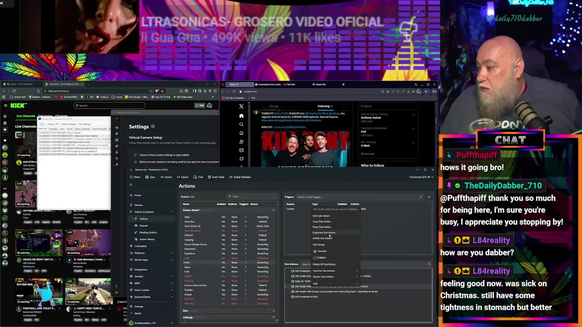Open X Notifications bell icon
Screen dimensions: 582x327
click(x=241, y=133)
